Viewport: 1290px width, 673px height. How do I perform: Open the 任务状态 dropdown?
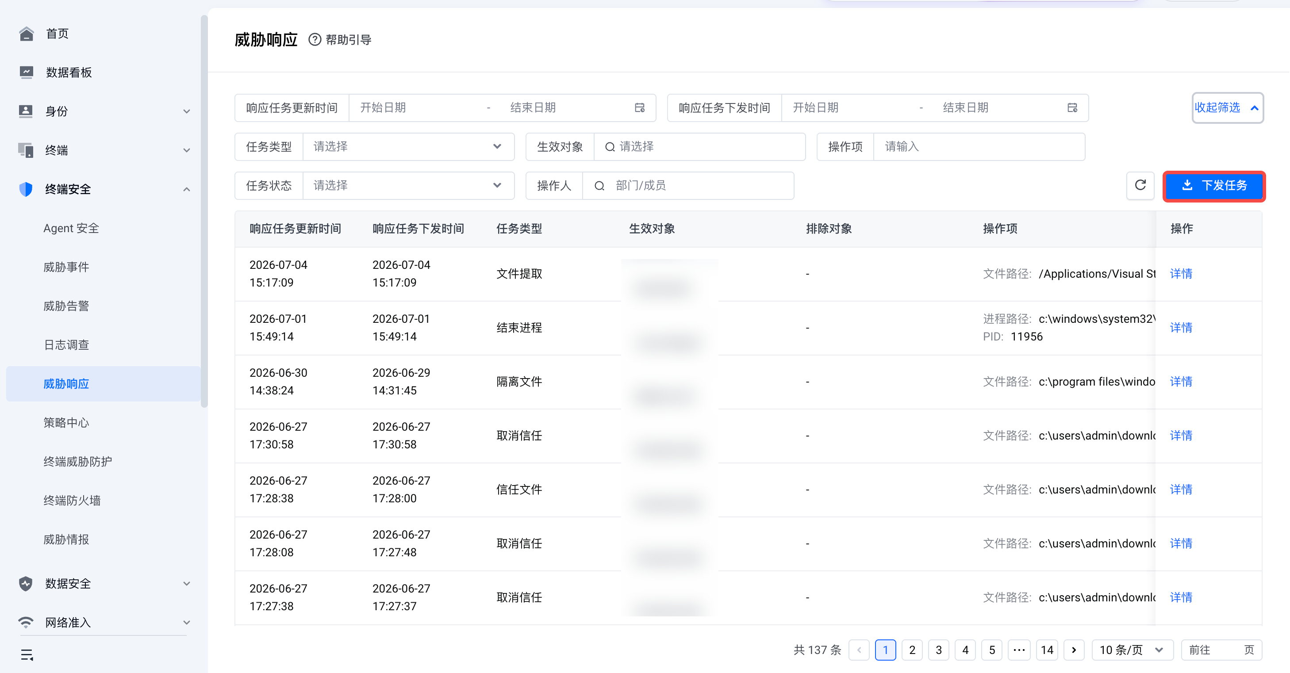[408, 186]
